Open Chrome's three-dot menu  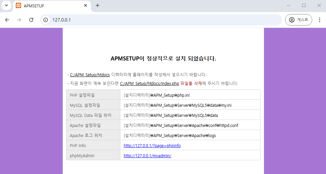tap(320, 20)
